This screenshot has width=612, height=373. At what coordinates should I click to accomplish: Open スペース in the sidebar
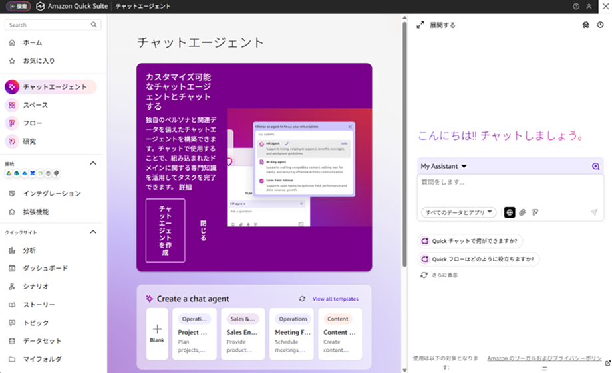pyautogui.click(x=35, y=105)
